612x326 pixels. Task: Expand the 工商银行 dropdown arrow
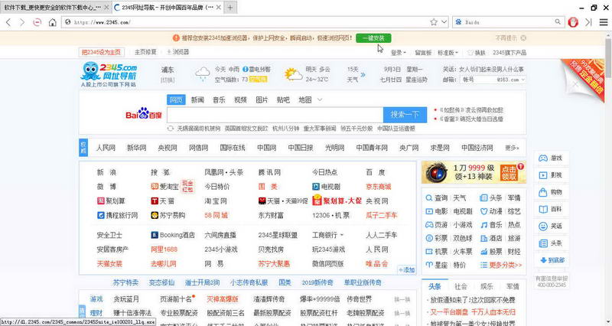[x=342, y=235]
